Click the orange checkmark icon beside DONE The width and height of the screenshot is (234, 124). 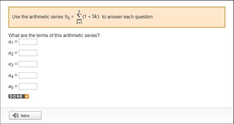pos(27,96)
